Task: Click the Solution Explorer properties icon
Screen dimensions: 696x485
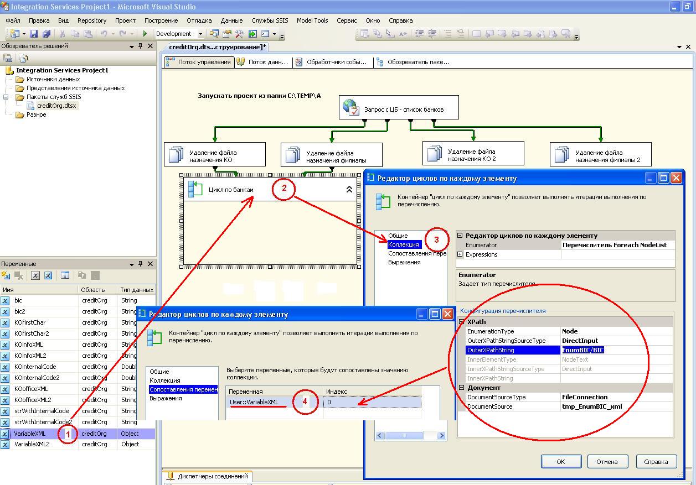Action: [8, 58]
